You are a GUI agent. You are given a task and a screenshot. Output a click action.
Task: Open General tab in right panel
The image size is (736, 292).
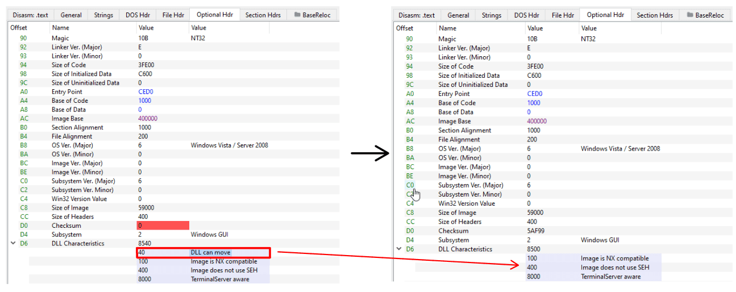458,15
